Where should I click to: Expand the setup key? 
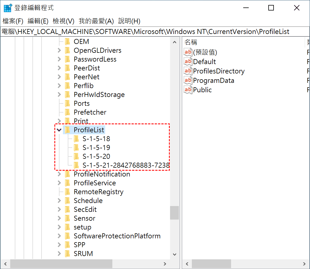tap(59, 227)
